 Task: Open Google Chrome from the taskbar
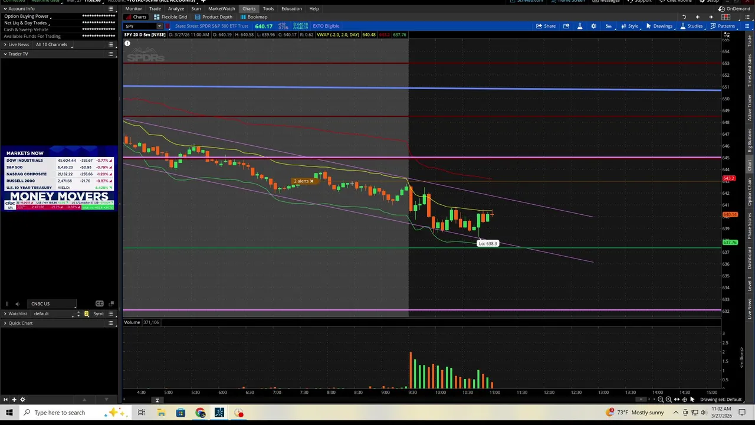[200, 413]
